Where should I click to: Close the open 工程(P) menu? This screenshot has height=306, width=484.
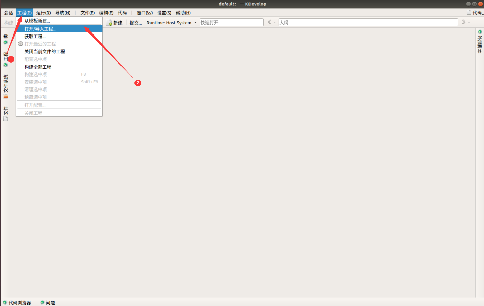coord(24,13)
